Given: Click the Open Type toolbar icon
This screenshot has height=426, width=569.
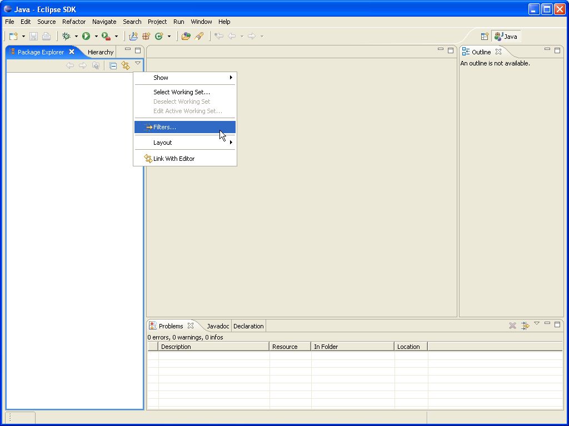Looking at the screenshot, I should pyautogui.click(x=186, y=37).
